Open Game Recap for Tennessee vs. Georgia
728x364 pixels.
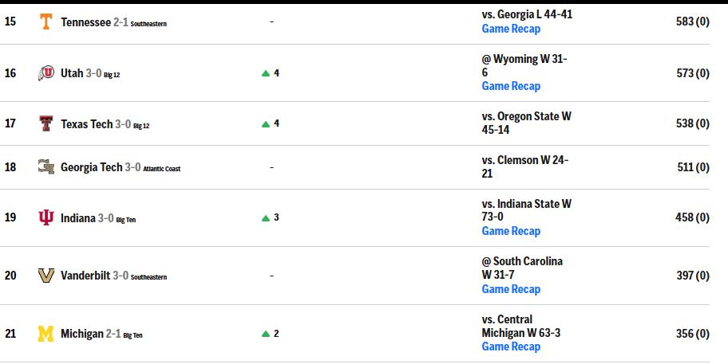point(511,29)
